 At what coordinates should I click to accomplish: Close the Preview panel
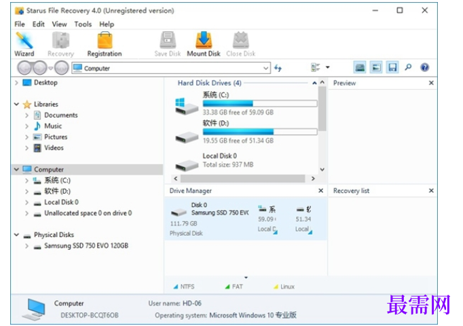[431, 83]
